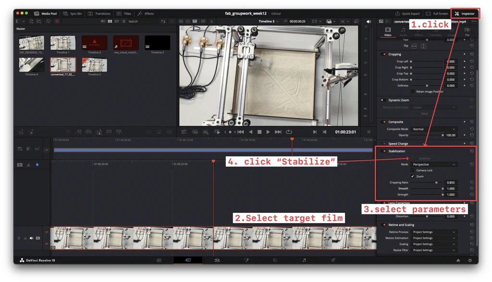
Task: Uncheck the Zoom checkbox
Action: tap(413, 176)
